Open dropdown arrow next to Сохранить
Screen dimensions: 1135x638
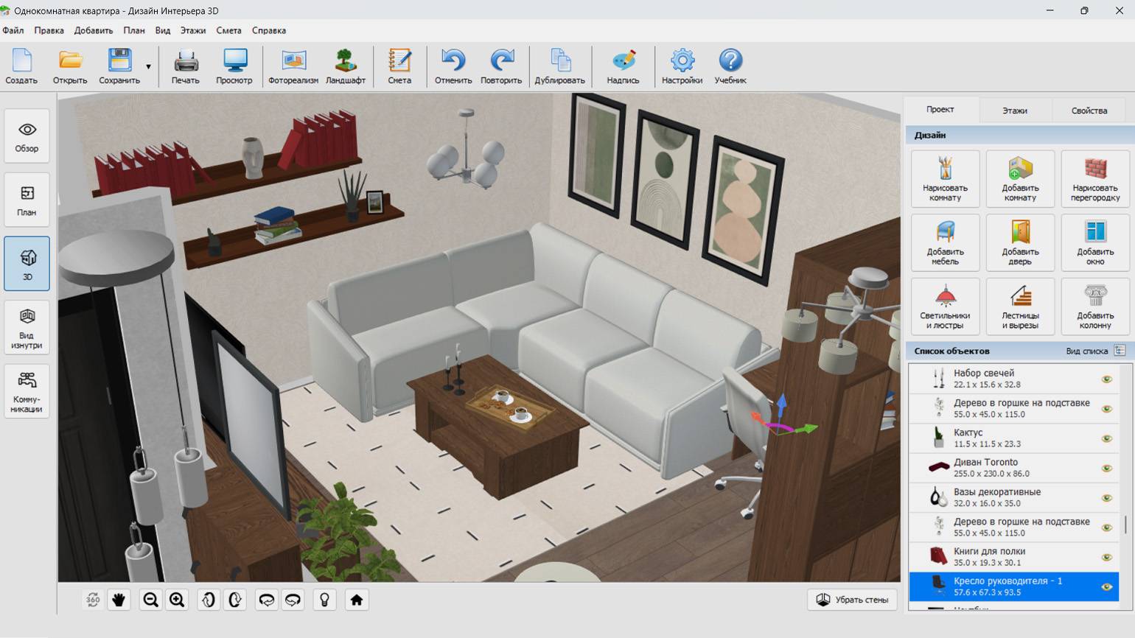coord(148,67)
